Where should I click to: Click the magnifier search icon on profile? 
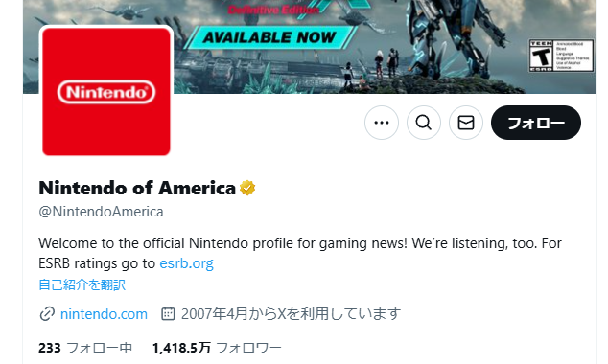[424, 123]
